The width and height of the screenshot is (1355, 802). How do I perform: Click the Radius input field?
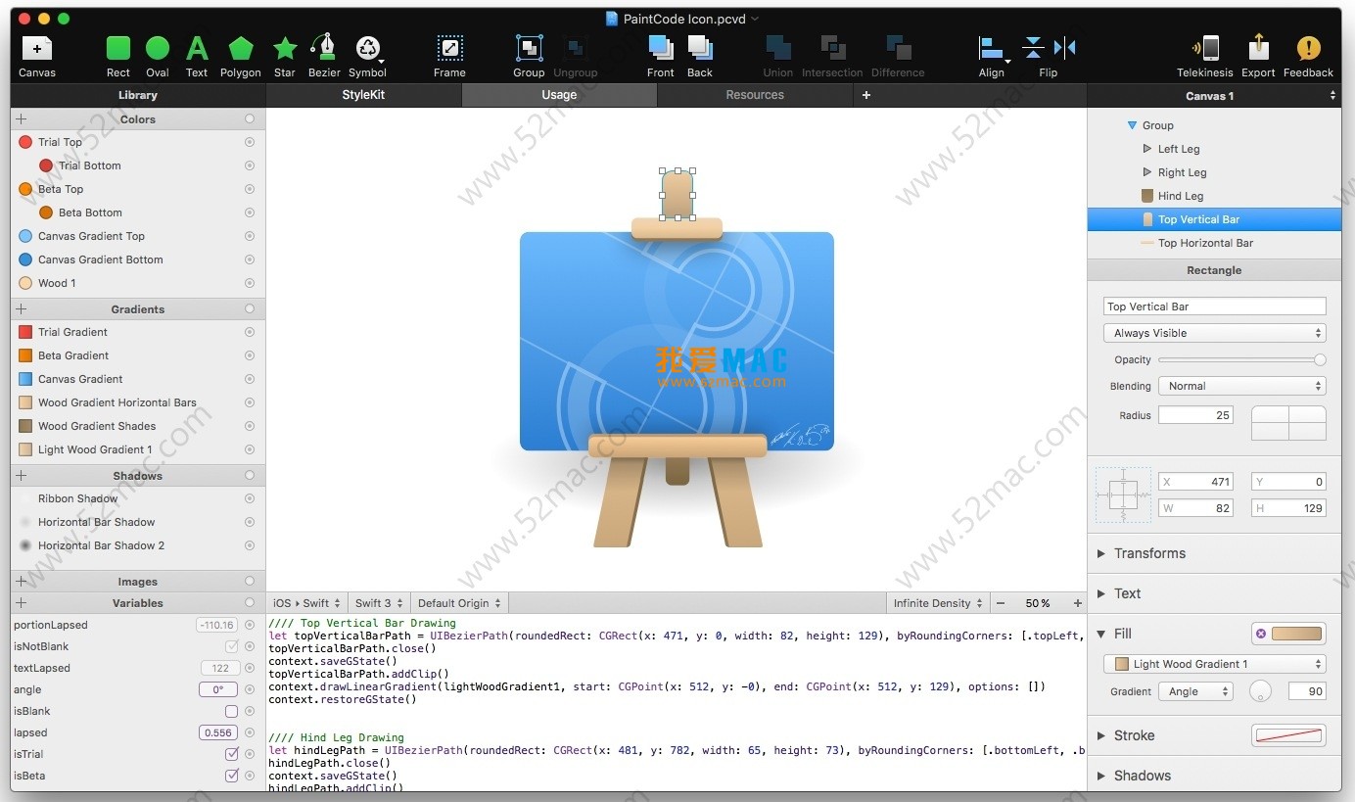click(x=1195, y=415)
